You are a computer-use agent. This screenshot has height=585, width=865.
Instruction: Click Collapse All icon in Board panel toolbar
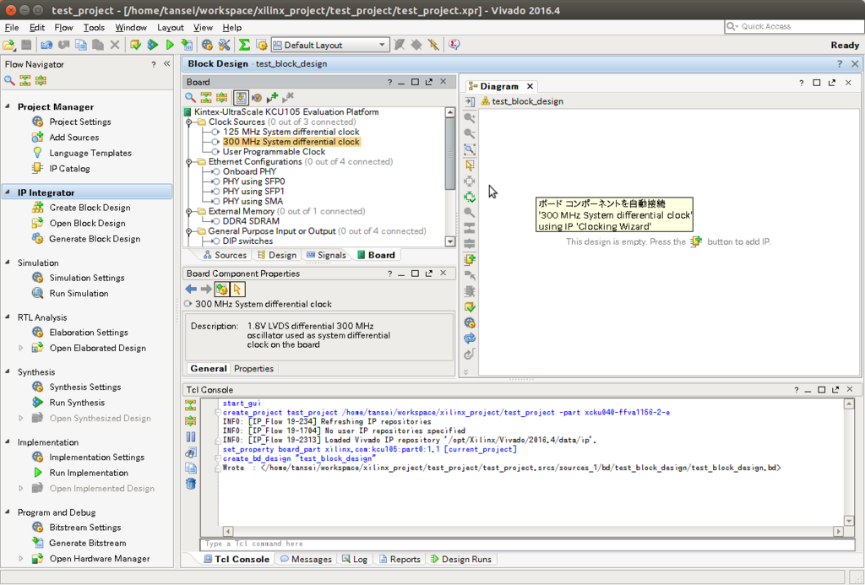[x=206, y=98]
